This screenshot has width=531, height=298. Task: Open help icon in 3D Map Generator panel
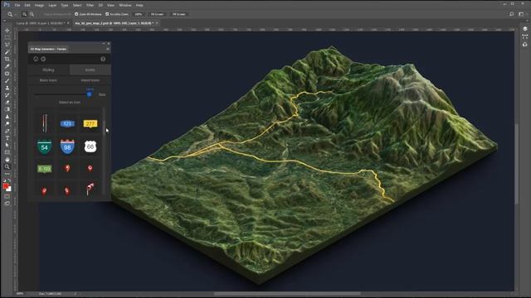[x=103, y=59]
